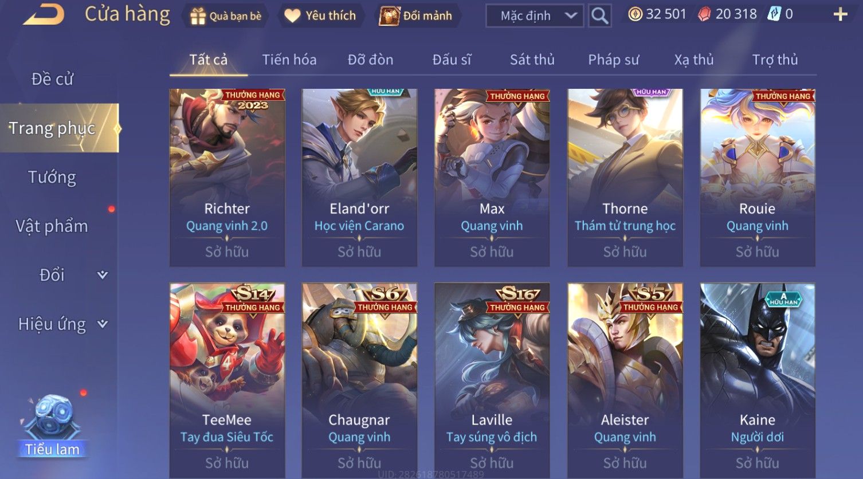Select the Tiến hóa tab
This screenshot has height=479, width=863.
[289, 60]
